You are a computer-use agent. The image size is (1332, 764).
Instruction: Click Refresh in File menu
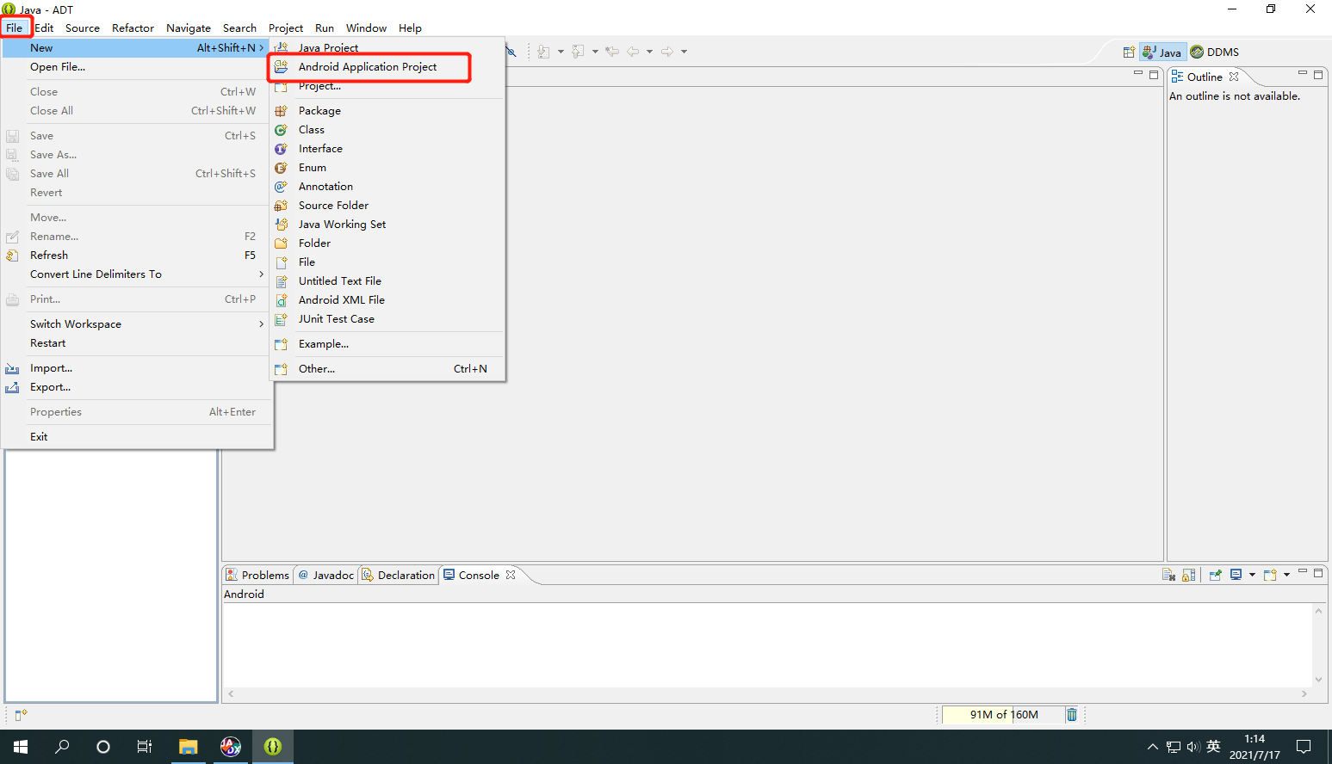(137, 256)
